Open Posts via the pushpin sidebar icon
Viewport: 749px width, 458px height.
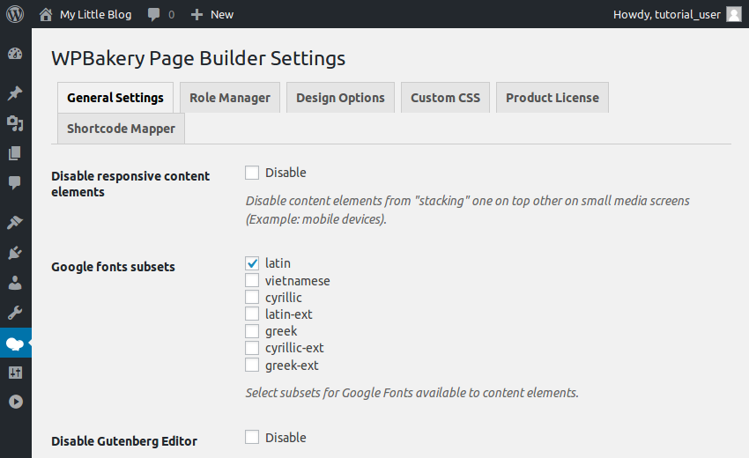(x=15, y=93)
